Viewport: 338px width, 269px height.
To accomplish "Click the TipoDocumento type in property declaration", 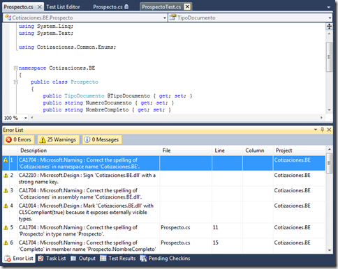I will [x=84, y=96].
